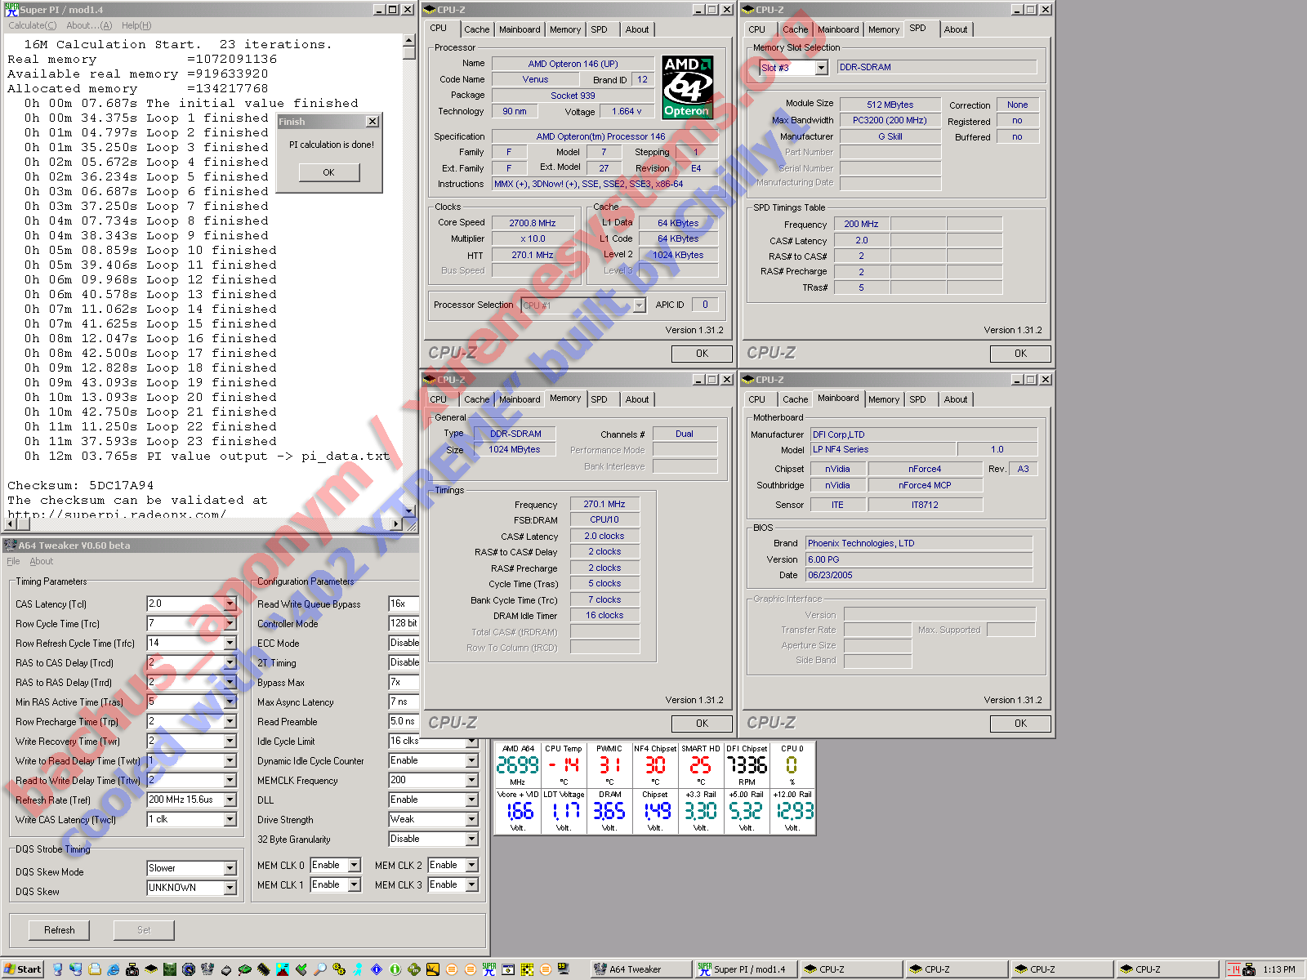Expand the CAS Latency (Tcl) dropdown
The height and width of the screenshot is (980, 1307).
point(230,604)
